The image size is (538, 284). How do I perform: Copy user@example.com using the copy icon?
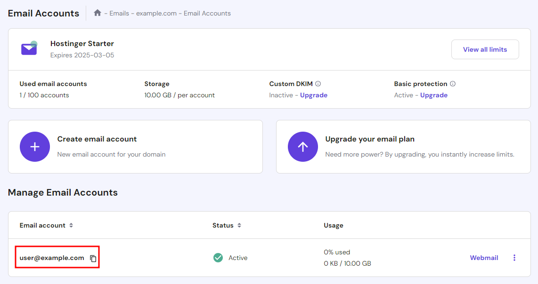[x=93, y=258]
